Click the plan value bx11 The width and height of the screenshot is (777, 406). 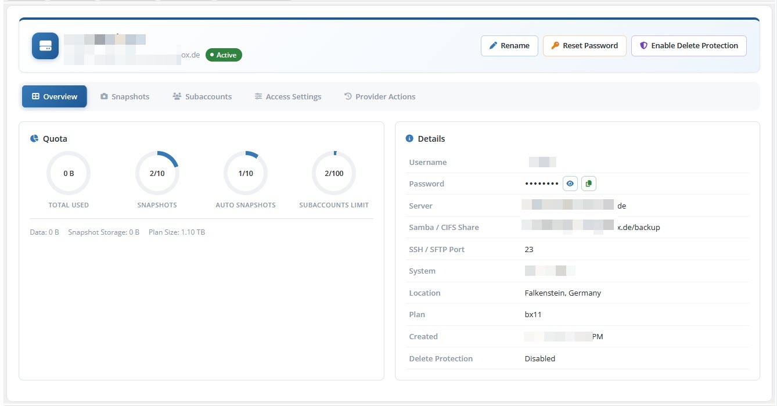click(x=533, y=315)
